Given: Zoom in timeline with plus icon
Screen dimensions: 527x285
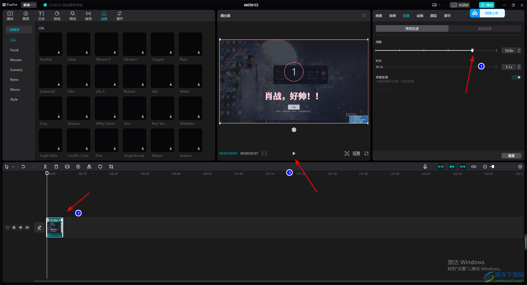Looking at the screenshot, I should (x=520, y=167).
